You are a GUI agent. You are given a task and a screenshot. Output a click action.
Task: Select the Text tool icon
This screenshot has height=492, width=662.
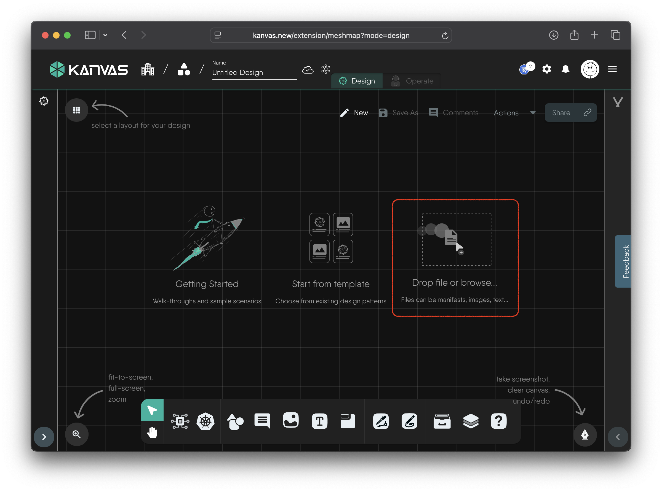coord(319,421)
